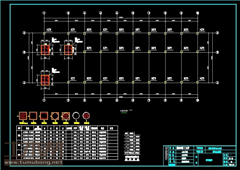Select the empty red square section symbol
This screenshot has height=170, width=240.
[x=34, y=116]
